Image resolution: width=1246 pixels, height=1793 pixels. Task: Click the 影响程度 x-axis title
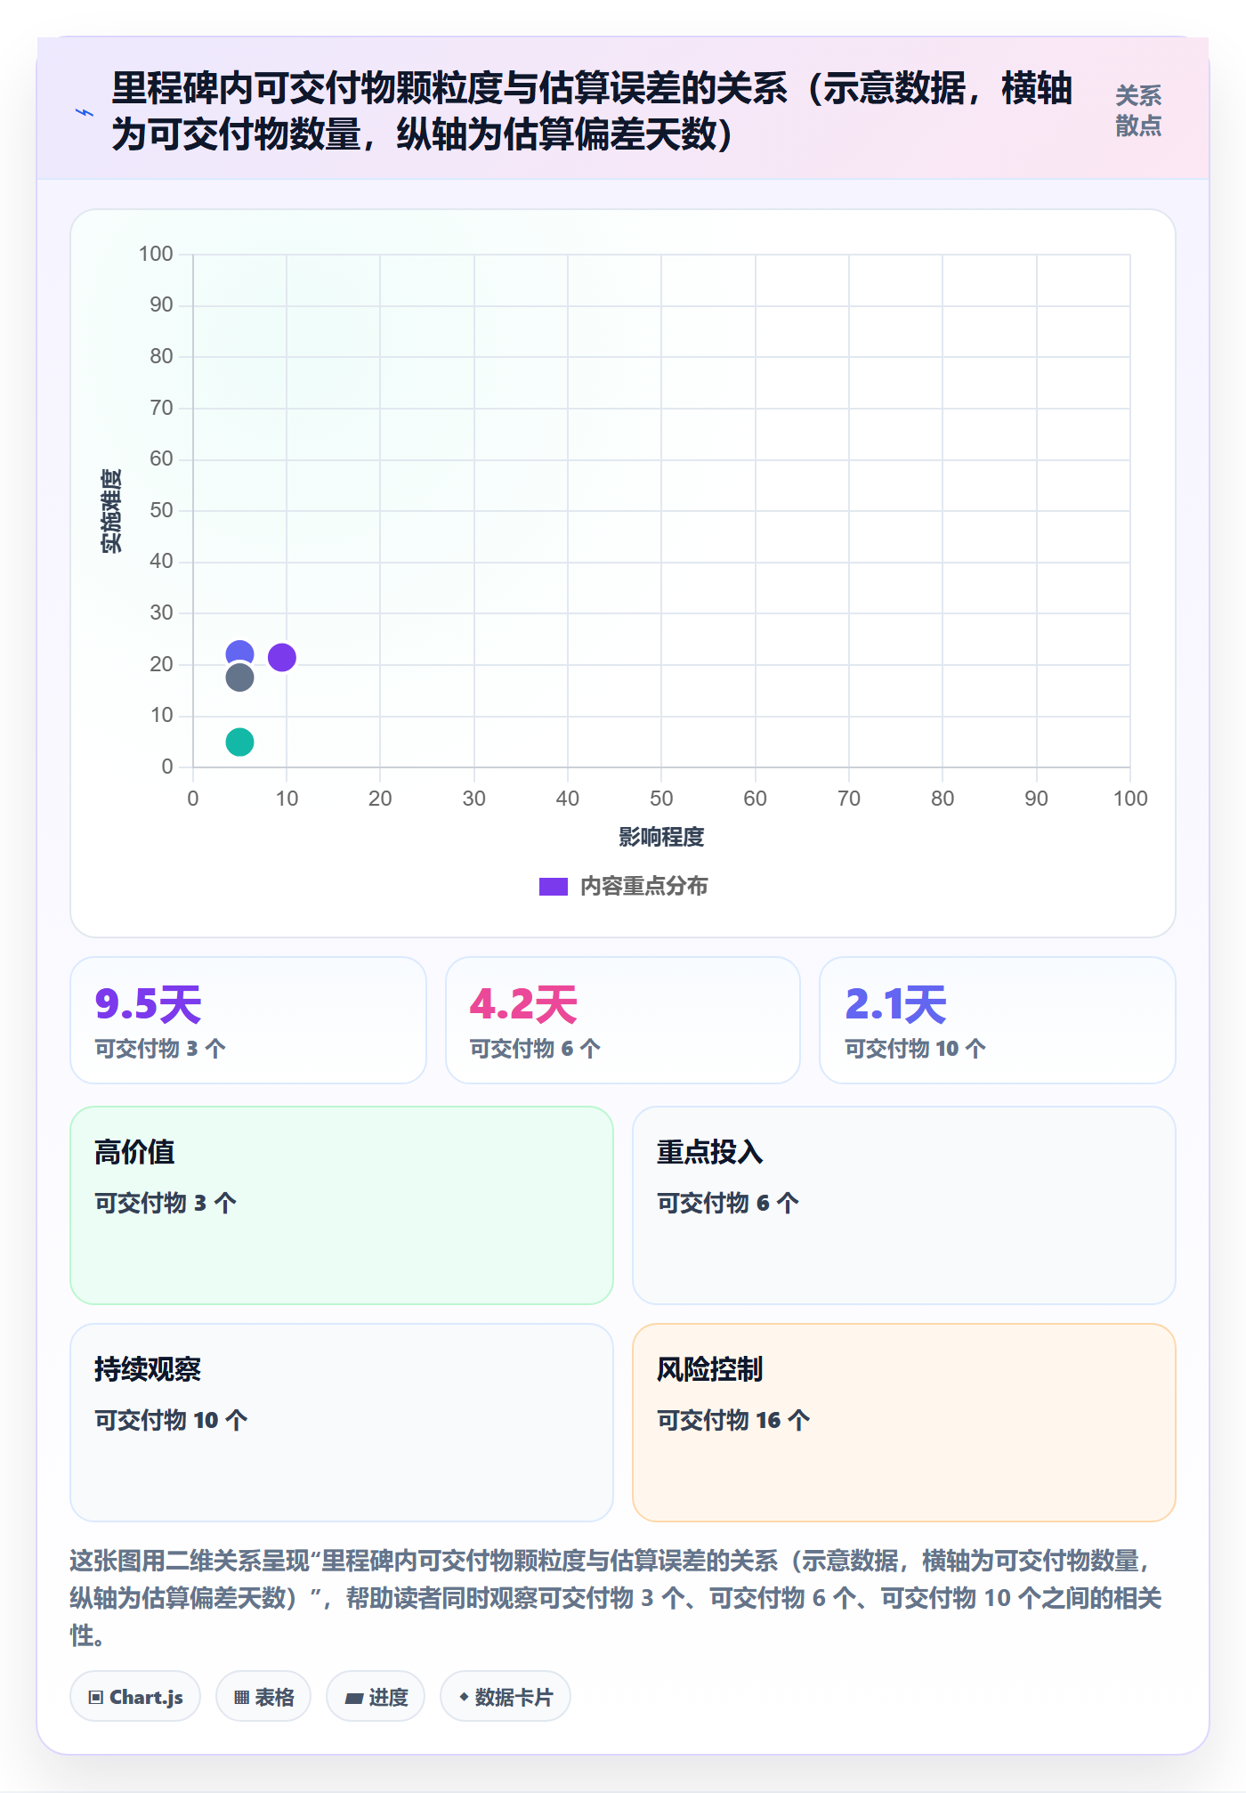[x=661, y=837]
